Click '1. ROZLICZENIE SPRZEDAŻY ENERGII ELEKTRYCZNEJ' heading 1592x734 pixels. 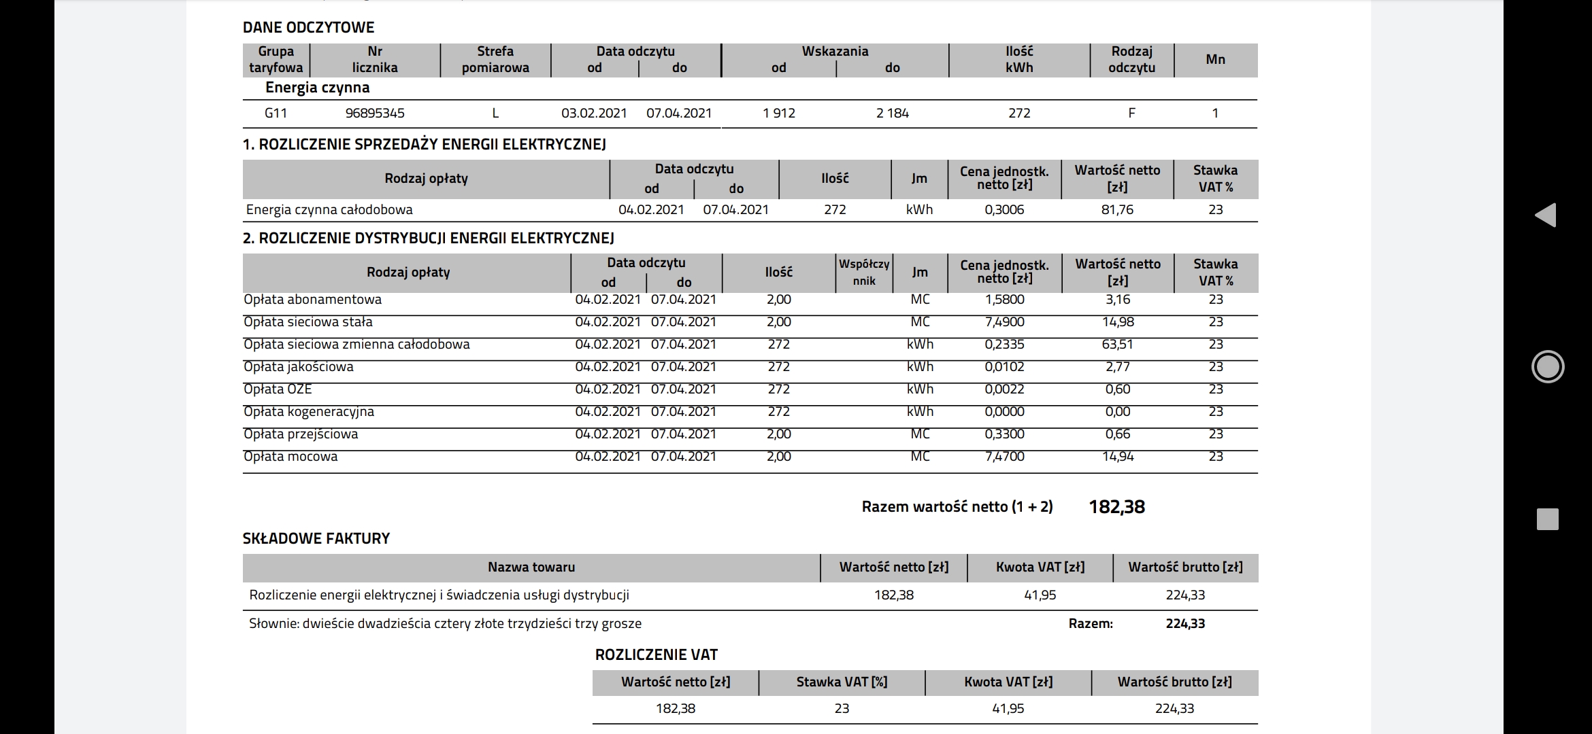(x=424, y=144)
